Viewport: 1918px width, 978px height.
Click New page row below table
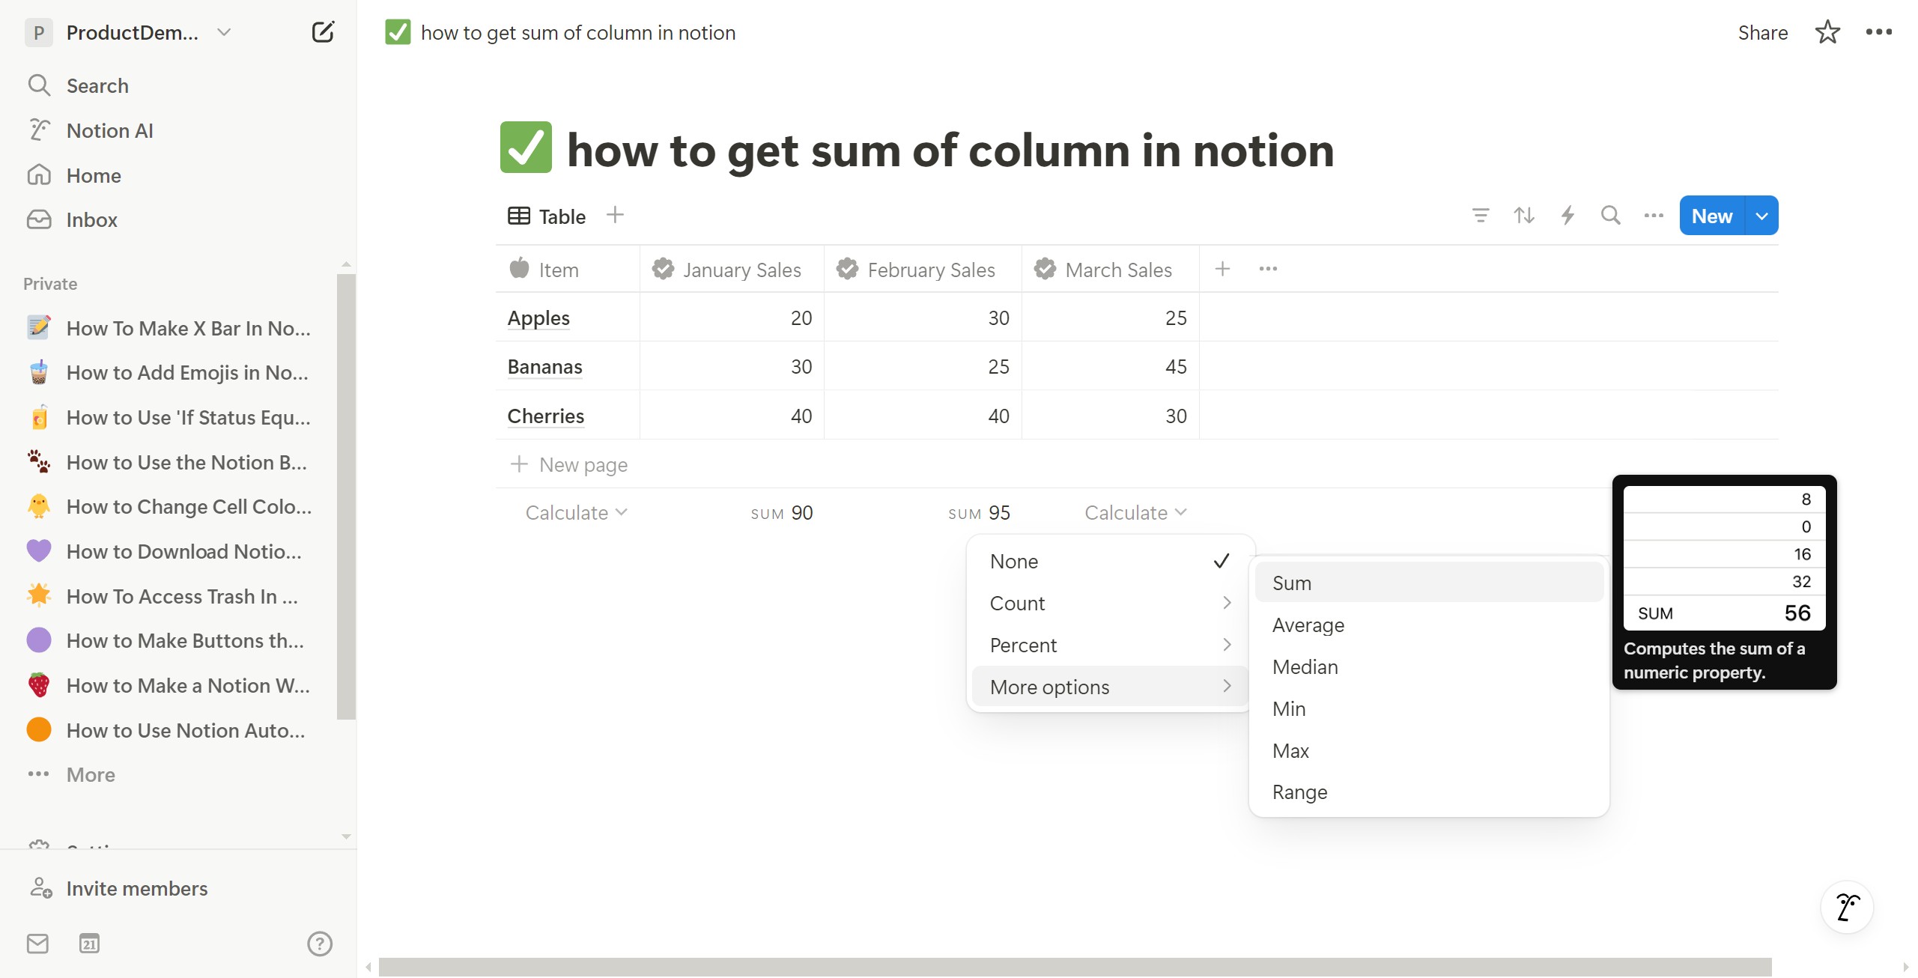coord(1137,464)
